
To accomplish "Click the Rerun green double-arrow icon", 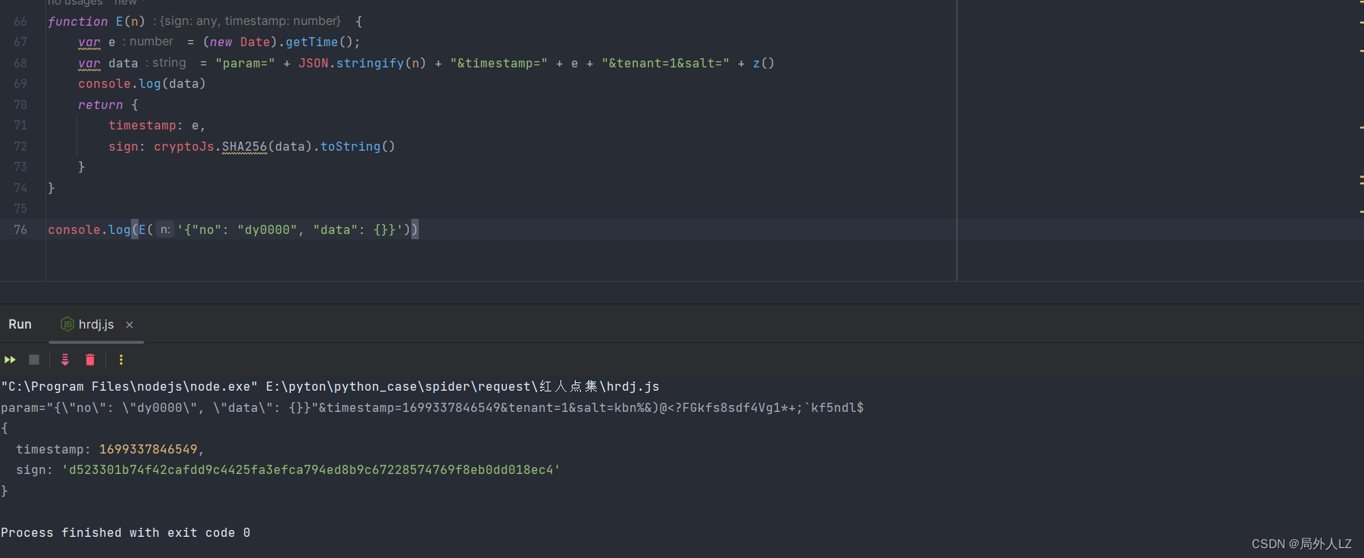I will (x=11, y=360).
